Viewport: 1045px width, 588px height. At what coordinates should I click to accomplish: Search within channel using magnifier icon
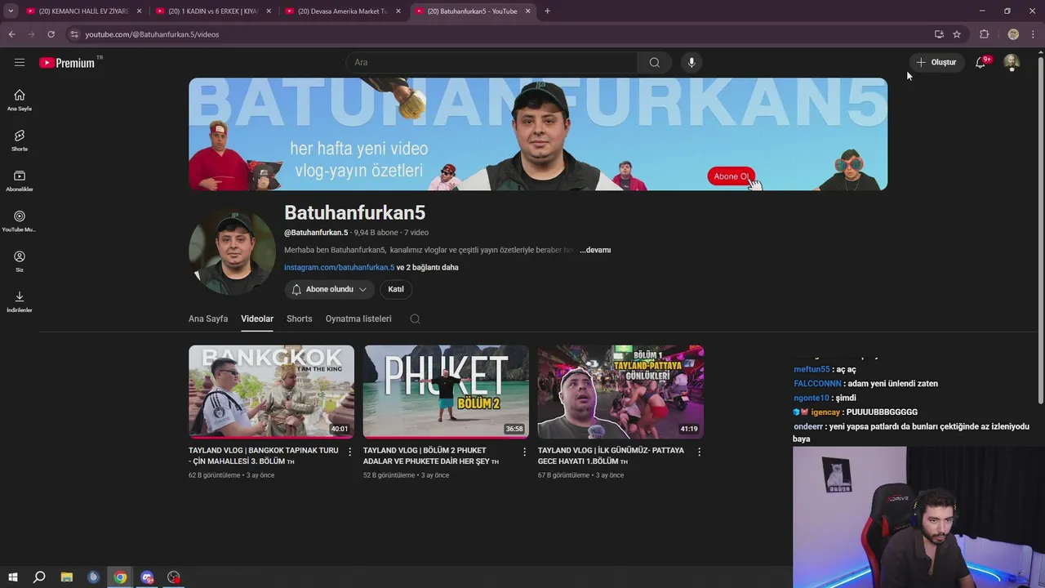(415, 318)
